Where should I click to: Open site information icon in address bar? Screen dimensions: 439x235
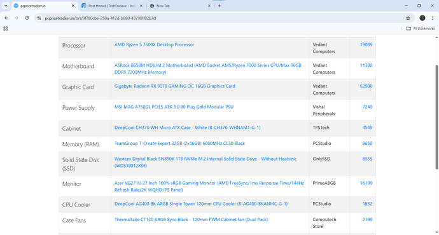click(x=39, y=18)
